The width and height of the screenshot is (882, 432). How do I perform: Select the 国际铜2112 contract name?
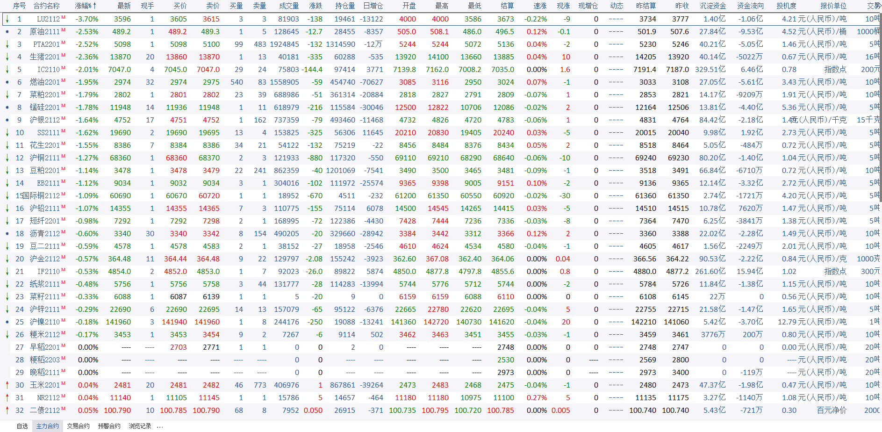pos(41,196)
